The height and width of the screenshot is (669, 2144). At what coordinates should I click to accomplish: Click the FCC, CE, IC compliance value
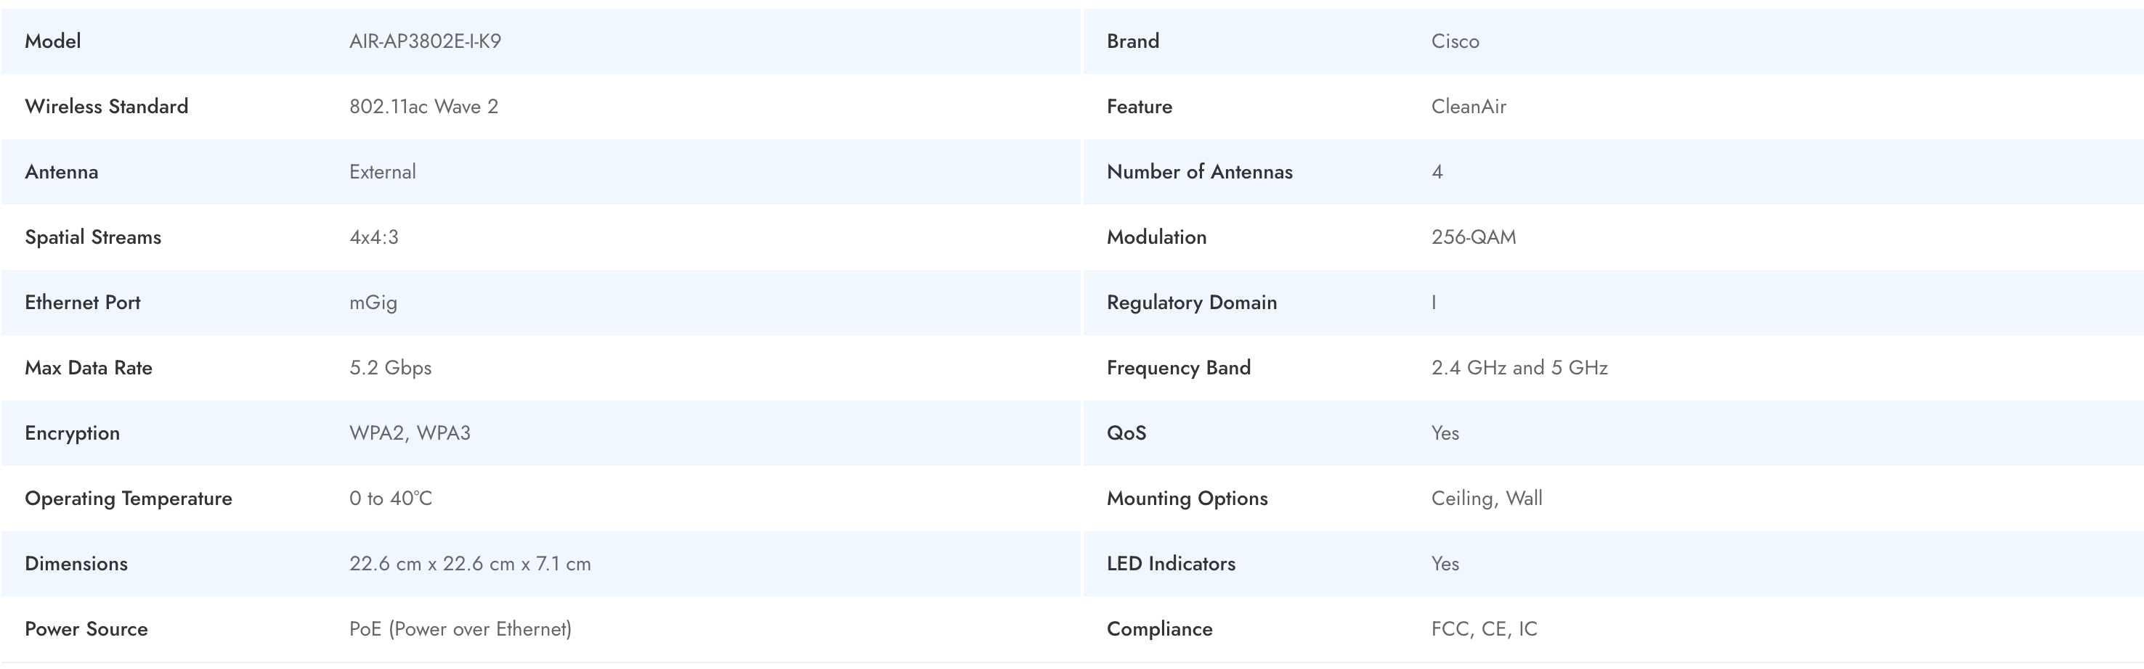[x=1484, y=629]
